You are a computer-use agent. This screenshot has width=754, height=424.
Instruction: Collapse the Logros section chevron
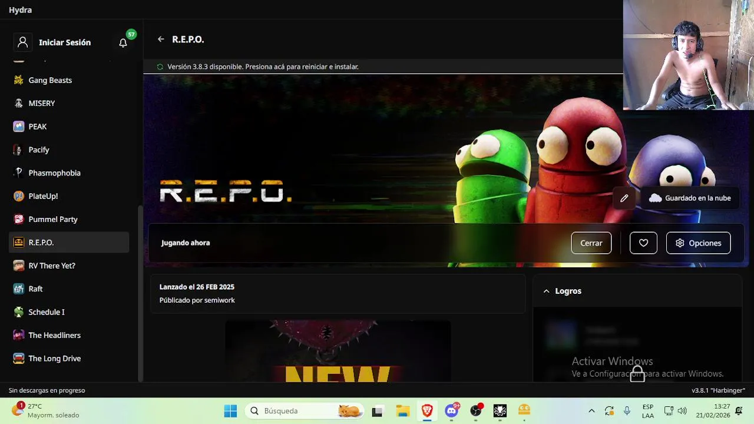point(547,291)
